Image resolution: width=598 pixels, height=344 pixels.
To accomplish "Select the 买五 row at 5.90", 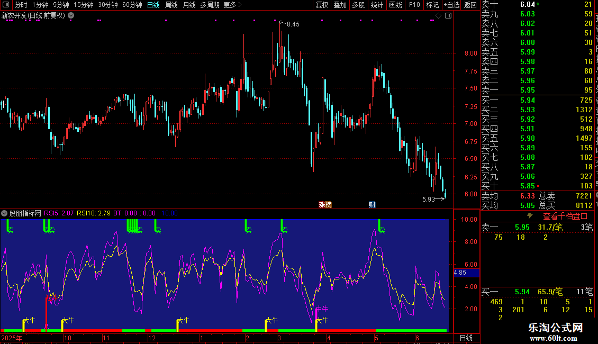I will click(x=537, y=139).
